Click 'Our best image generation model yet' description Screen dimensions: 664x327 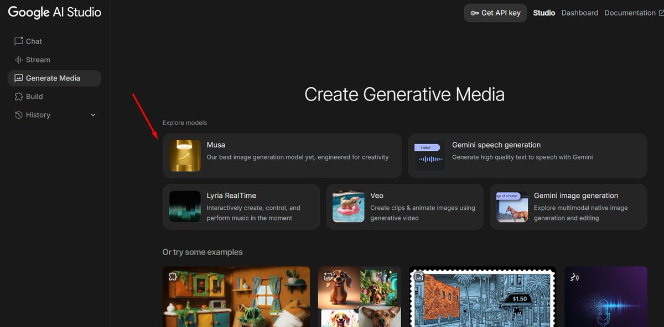[x=298, y=157]
